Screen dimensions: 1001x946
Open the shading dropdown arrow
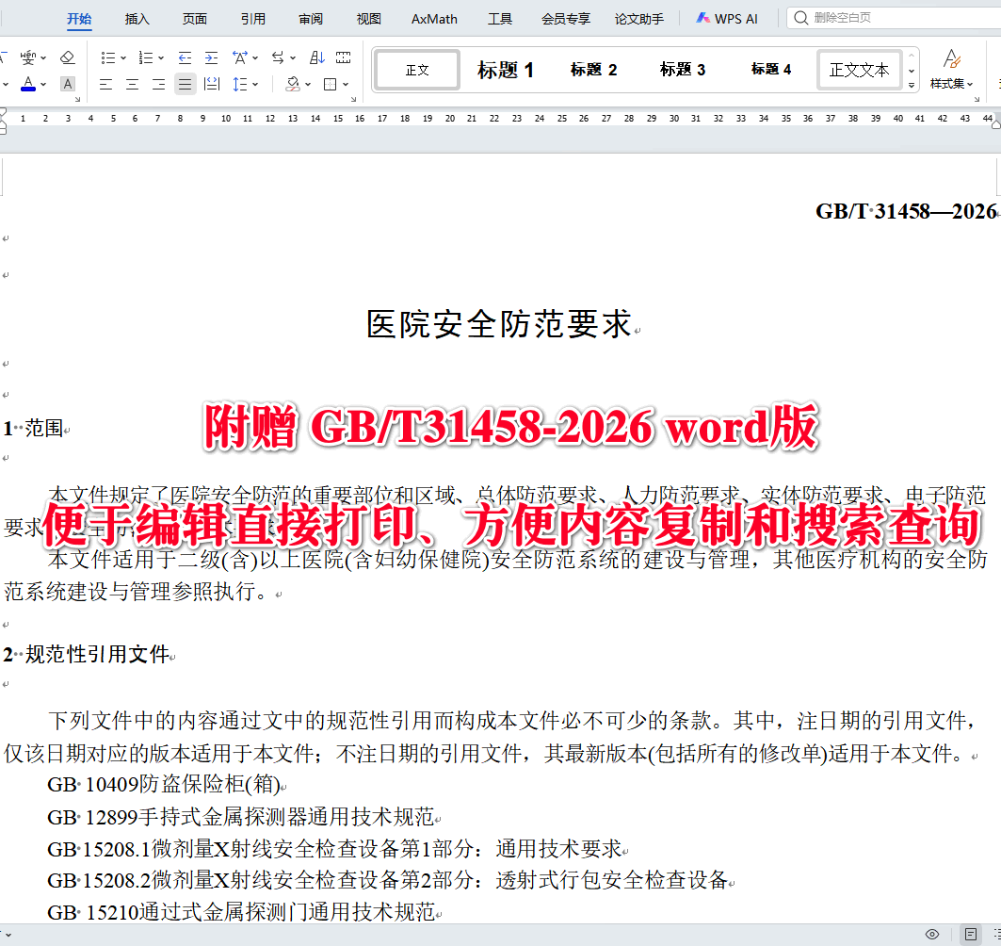307,84
